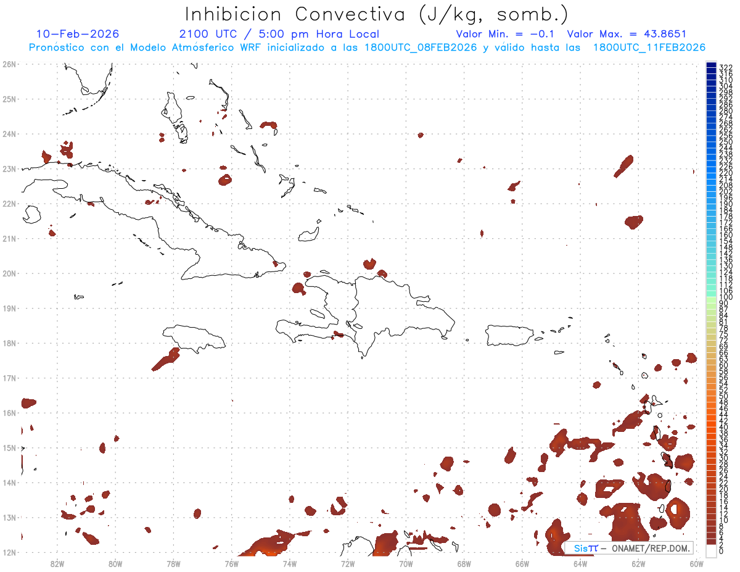Select the date label '10-Feb-2026'
Viewport: 740px width, 572px height.
tap(78, 34)
